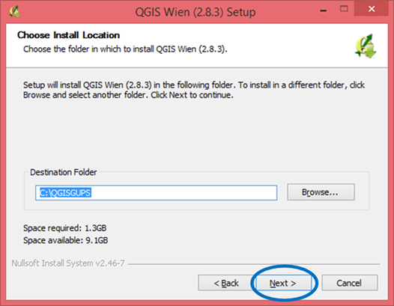The width and height of the screenshot is (394, 306).
Task: Click the Space available: 9.1GB text
Action: coord(66,240)
